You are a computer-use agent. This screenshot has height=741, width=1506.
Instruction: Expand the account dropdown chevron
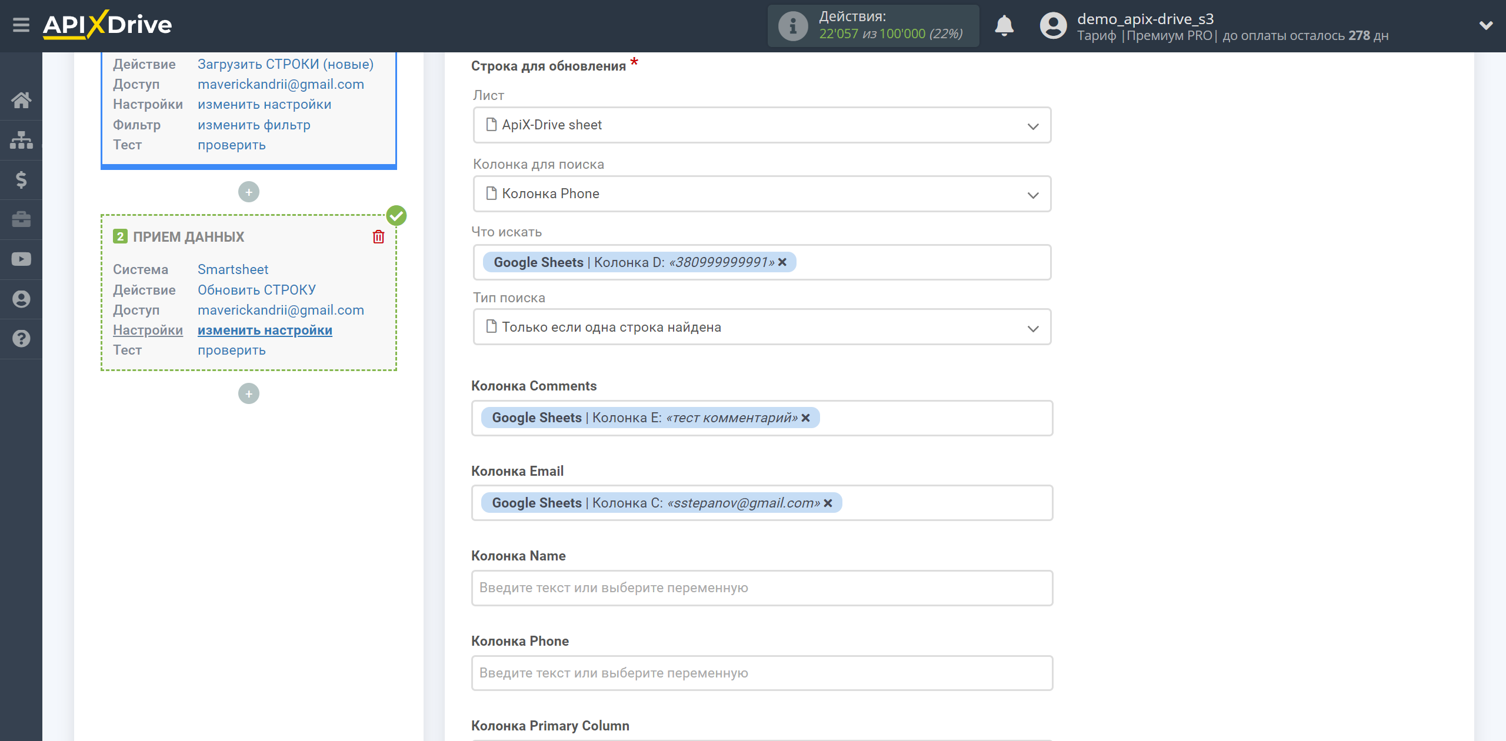(1486, 25)
